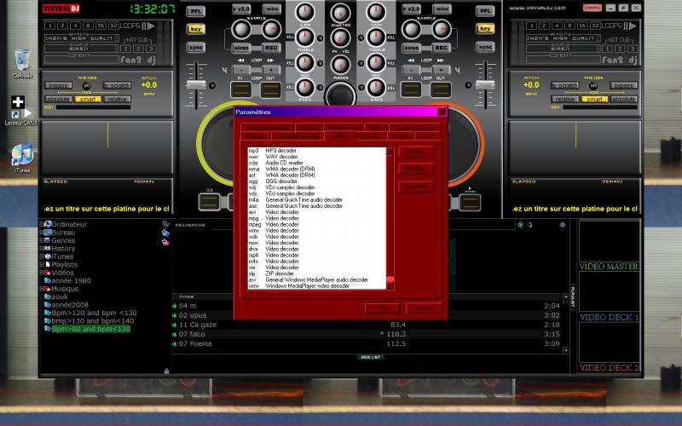The width and height of the screenshot is (682, 426).
Task: Open the Corbeille recycle bin icon
Action: point(22,60)
